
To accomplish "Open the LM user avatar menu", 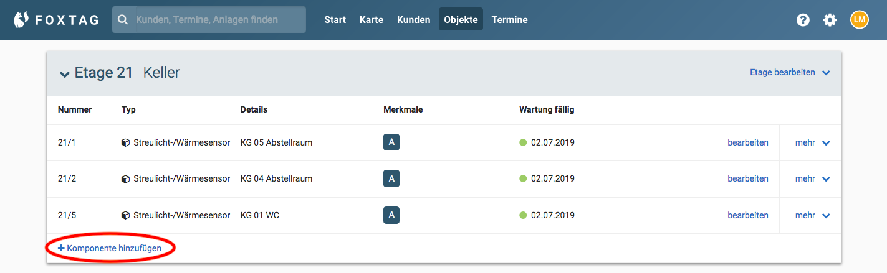I will tap(859, 20).
